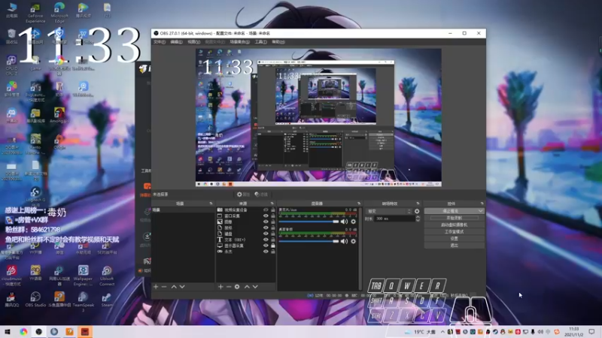Select the 场景 item in the Scenes list
The width and height of the screenshot is (602, 338).
click(183, 210)
